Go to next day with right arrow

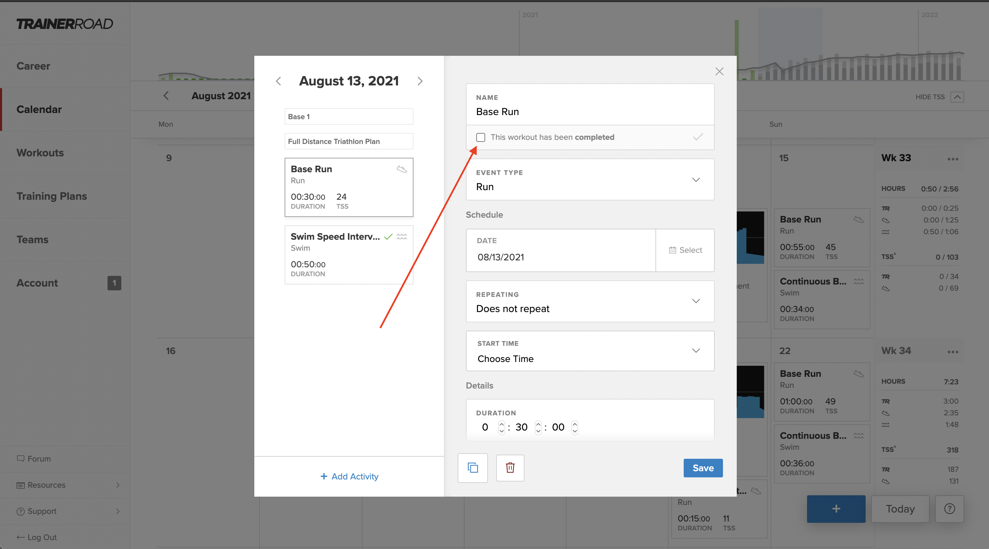coord(420,81)
